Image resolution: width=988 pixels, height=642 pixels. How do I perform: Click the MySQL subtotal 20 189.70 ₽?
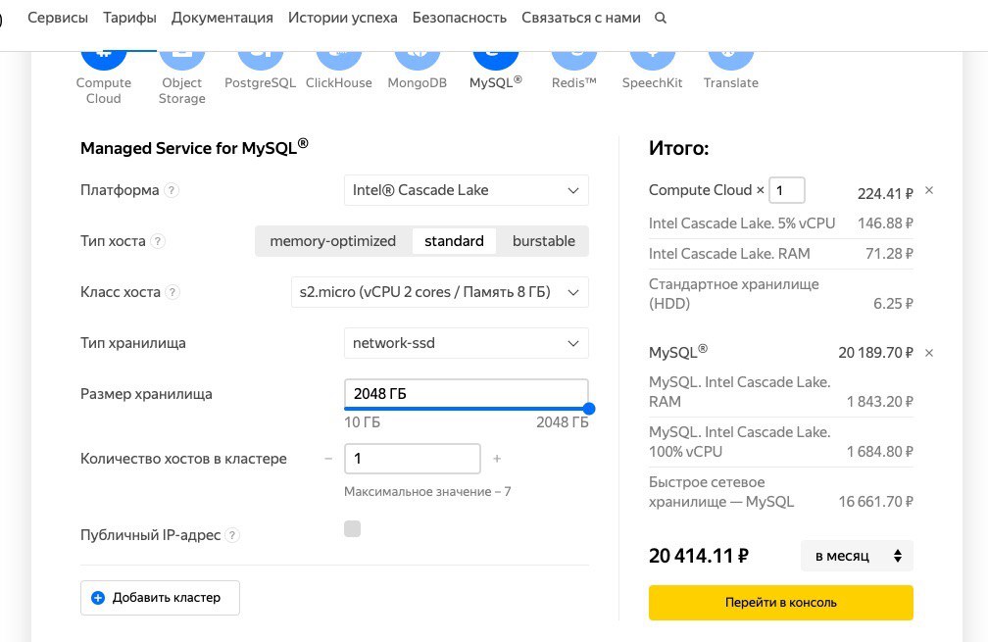(875, 353)
